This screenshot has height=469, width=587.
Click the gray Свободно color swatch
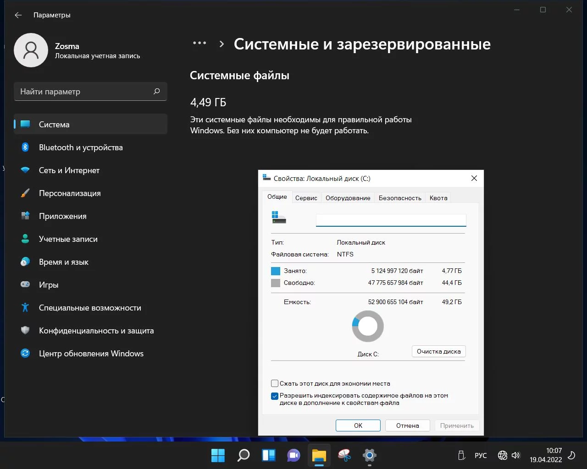pos(276,283)
